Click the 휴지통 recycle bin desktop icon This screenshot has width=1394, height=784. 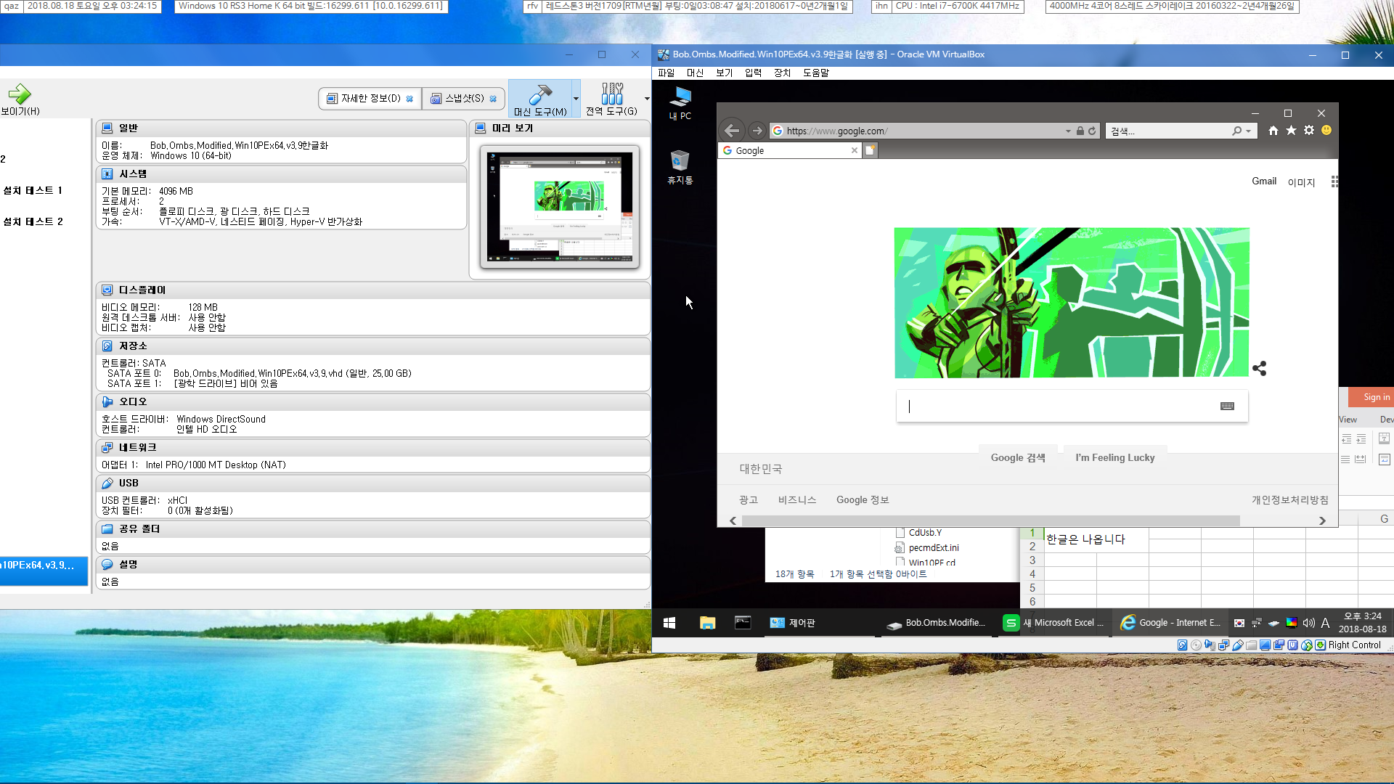680,167
